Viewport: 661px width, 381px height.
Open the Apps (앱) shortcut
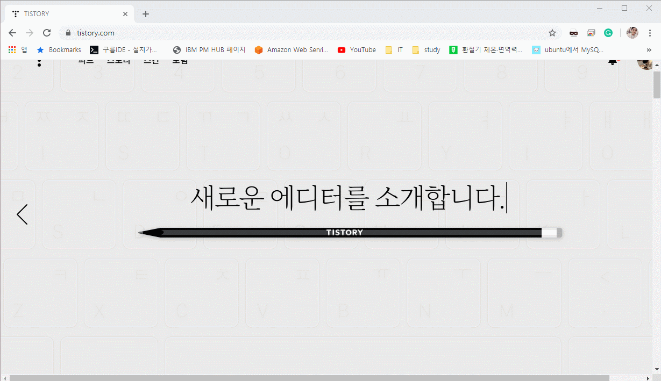coord(18,49)
